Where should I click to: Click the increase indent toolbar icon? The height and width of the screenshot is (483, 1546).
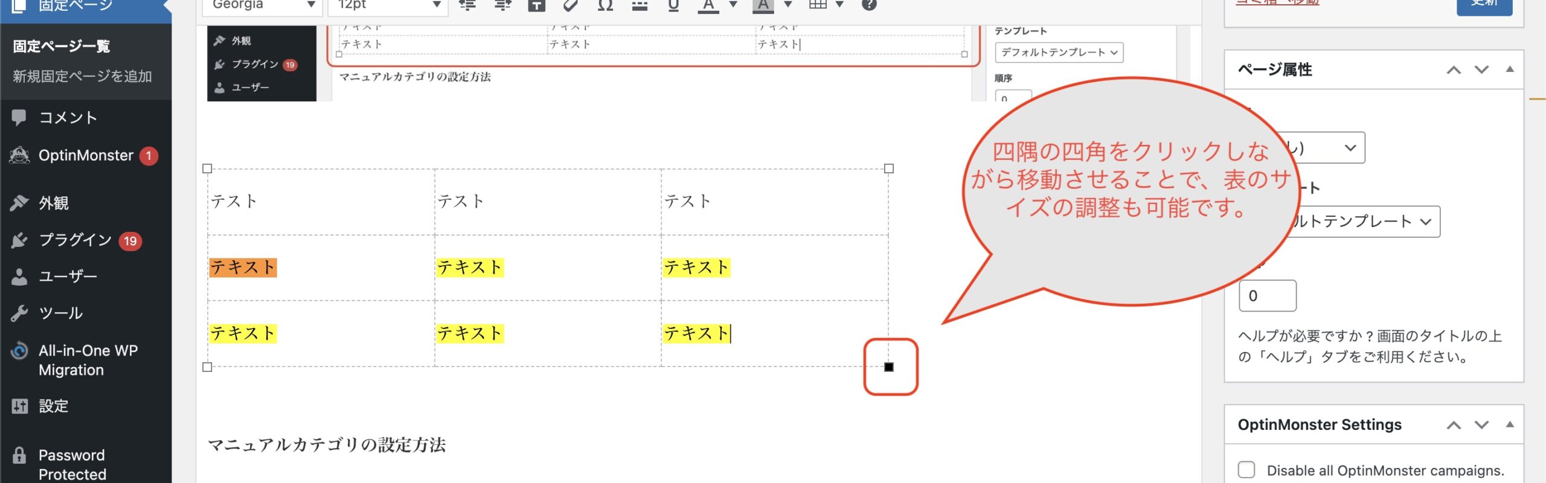502,5
